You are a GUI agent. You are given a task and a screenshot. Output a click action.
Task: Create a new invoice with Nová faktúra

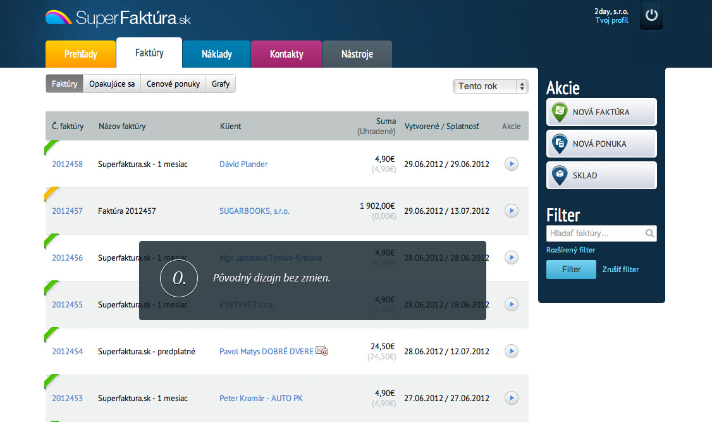tap(601, 112)
